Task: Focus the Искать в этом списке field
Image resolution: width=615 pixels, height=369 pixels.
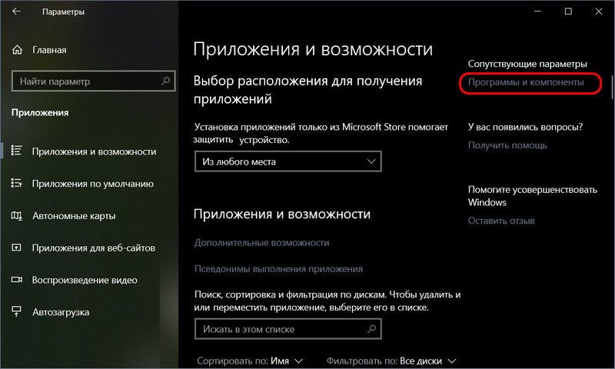Action: point(288,329)
